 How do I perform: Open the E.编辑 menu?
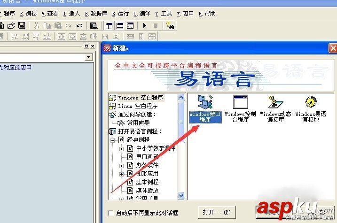tap(28, 14)
